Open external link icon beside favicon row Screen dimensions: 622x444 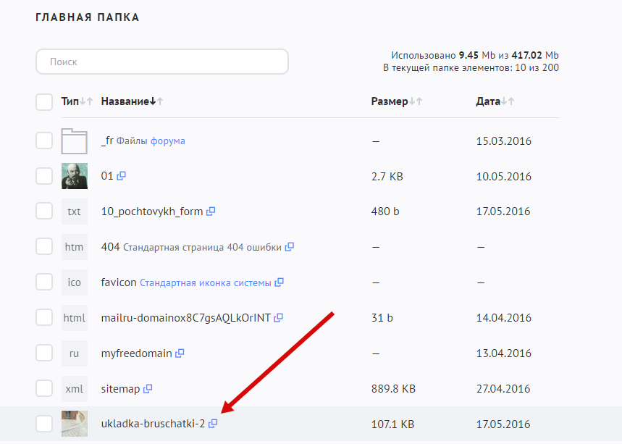(279, 282)
